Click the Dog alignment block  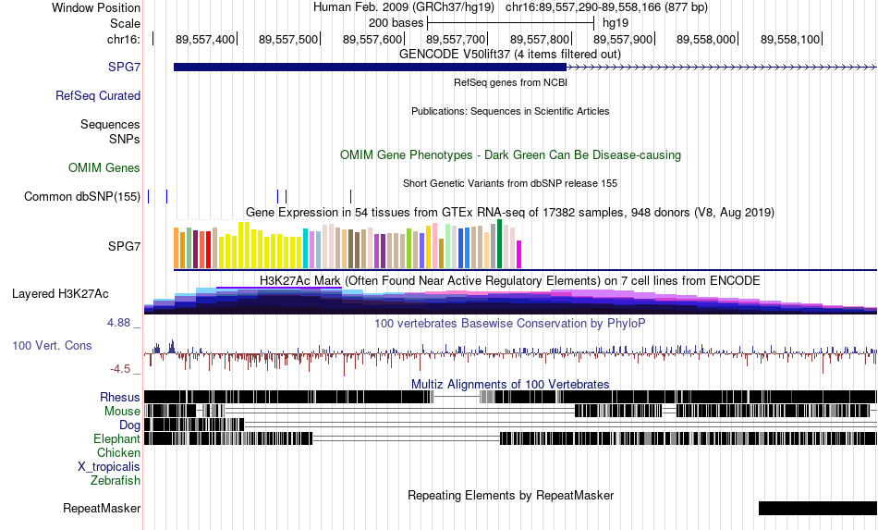(x=194, y=425)
